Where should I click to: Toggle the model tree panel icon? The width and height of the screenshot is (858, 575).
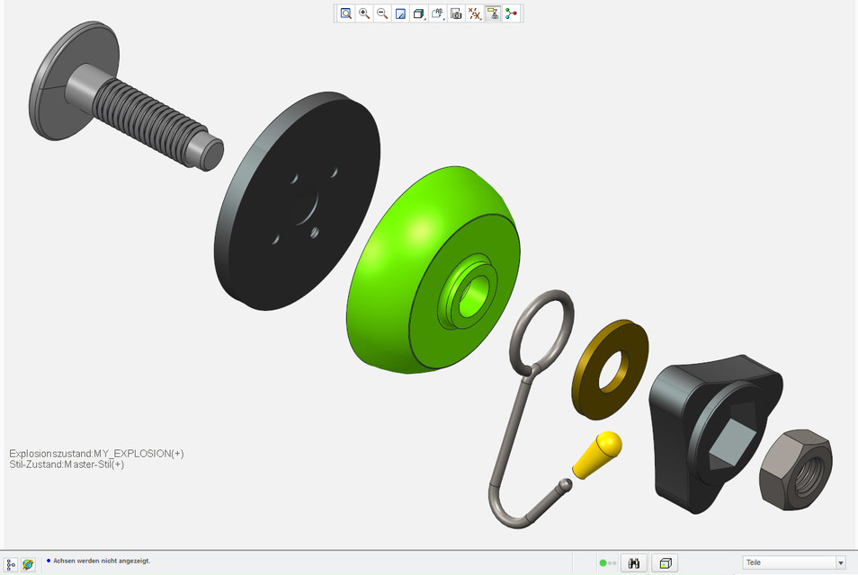(x=12, y=563)
